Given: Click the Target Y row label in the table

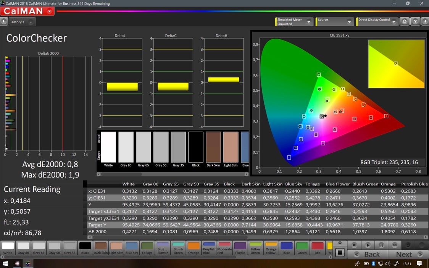Looking at the screenshot, I should click(x=97, y=225).
